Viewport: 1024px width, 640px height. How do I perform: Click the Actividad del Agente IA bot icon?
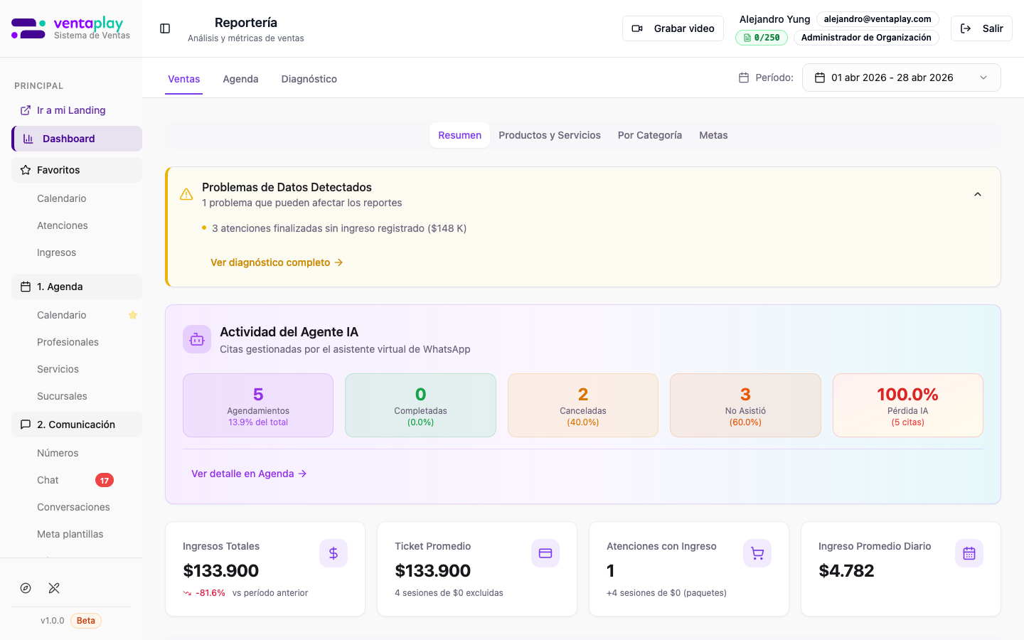[197, 339]
